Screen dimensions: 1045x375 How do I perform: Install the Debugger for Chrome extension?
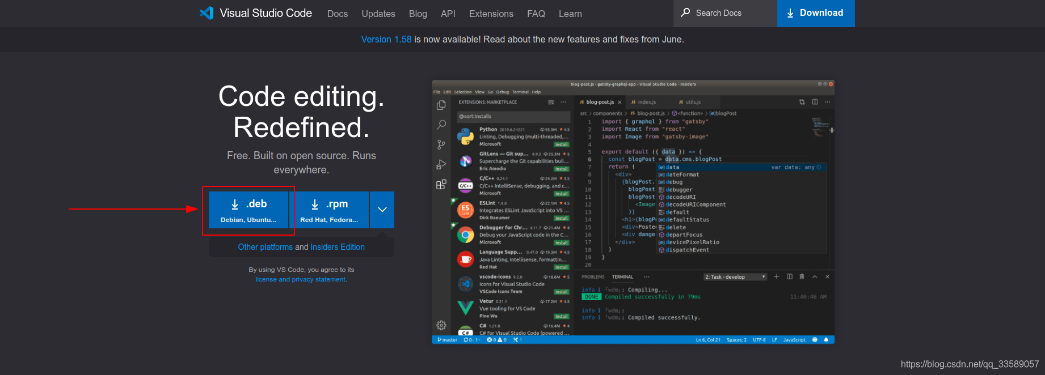coord(562,242)
